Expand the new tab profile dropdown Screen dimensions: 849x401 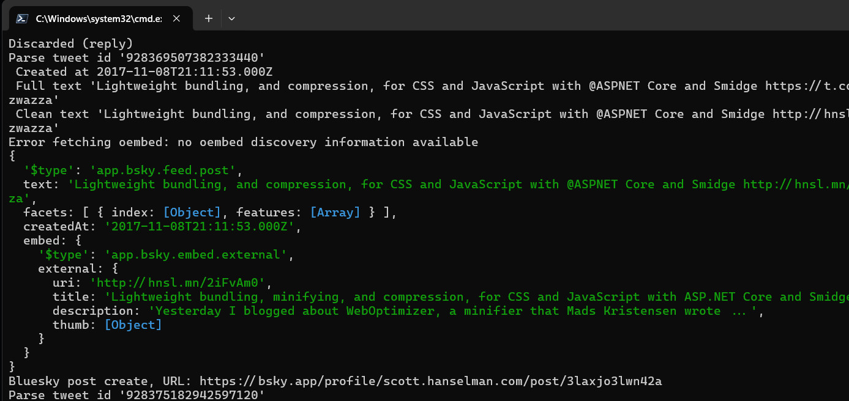tap(231, 18)
